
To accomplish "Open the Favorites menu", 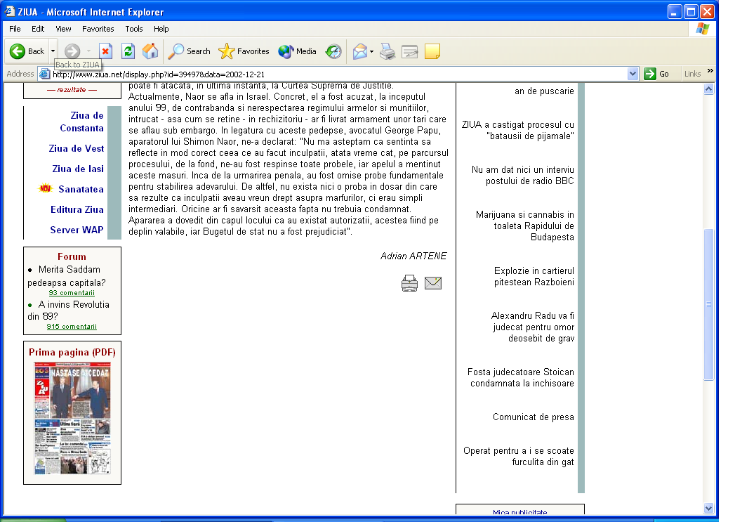I will 98,29.
